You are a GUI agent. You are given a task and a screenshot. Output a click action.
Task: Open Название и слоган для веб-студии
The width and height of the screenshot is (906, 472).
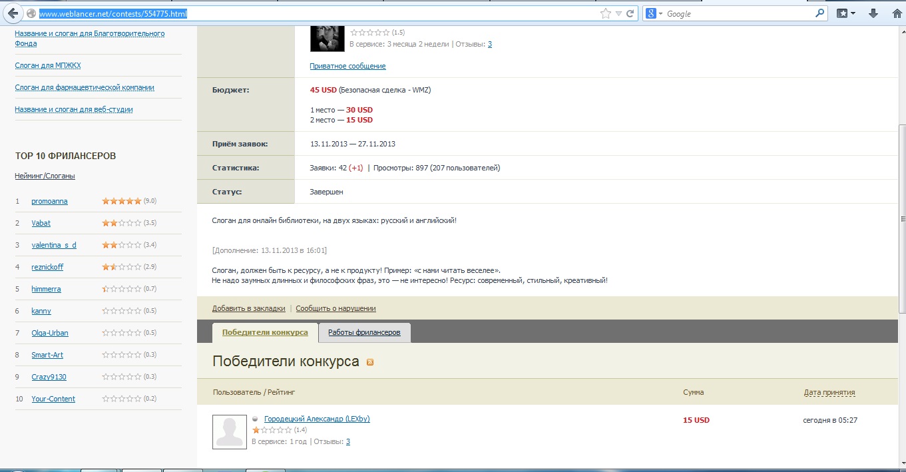tap(74, 109)
